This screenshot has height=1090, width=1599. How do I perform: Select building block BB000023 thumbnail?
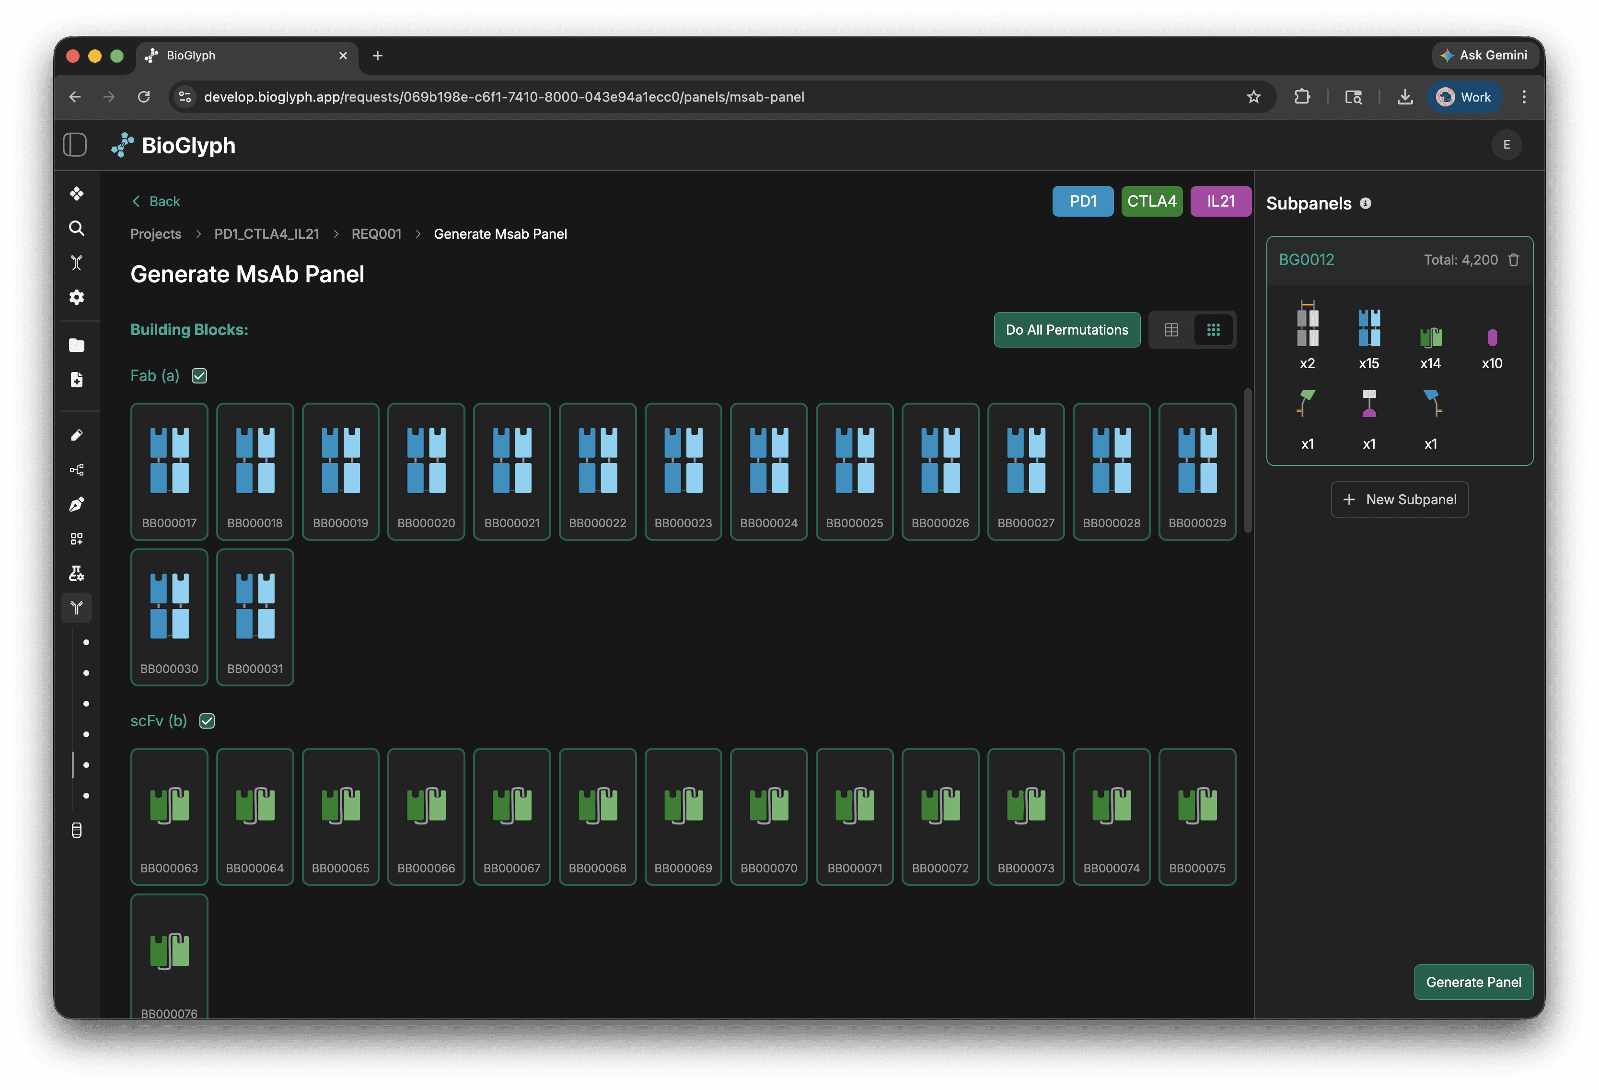(683, 471)
